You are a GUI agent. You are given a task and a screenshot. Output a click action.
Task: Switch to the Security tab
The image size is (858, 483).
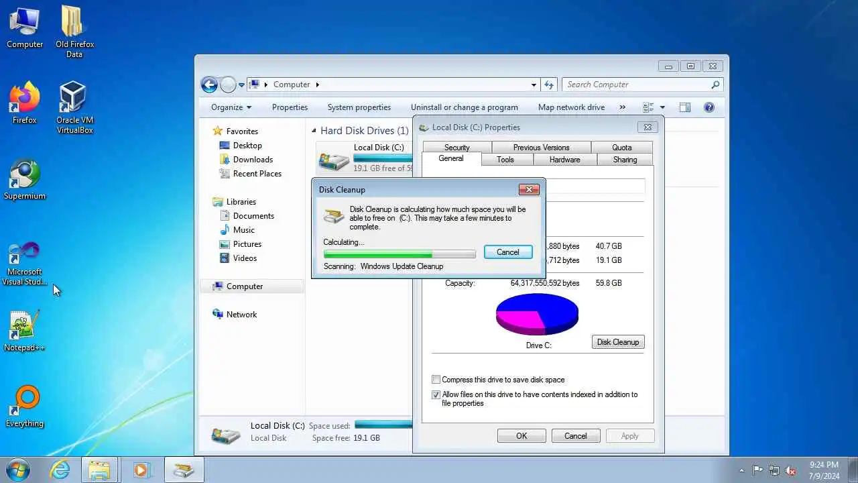(x=456, y=148)
